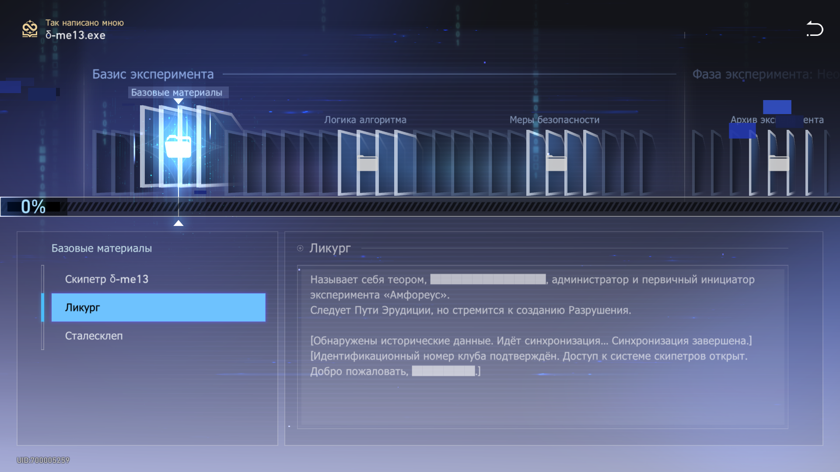Click the glowing Базовые материалы folder icon
Image resolution: width=840 pixels, height=472 pixels.
(178, 147)
